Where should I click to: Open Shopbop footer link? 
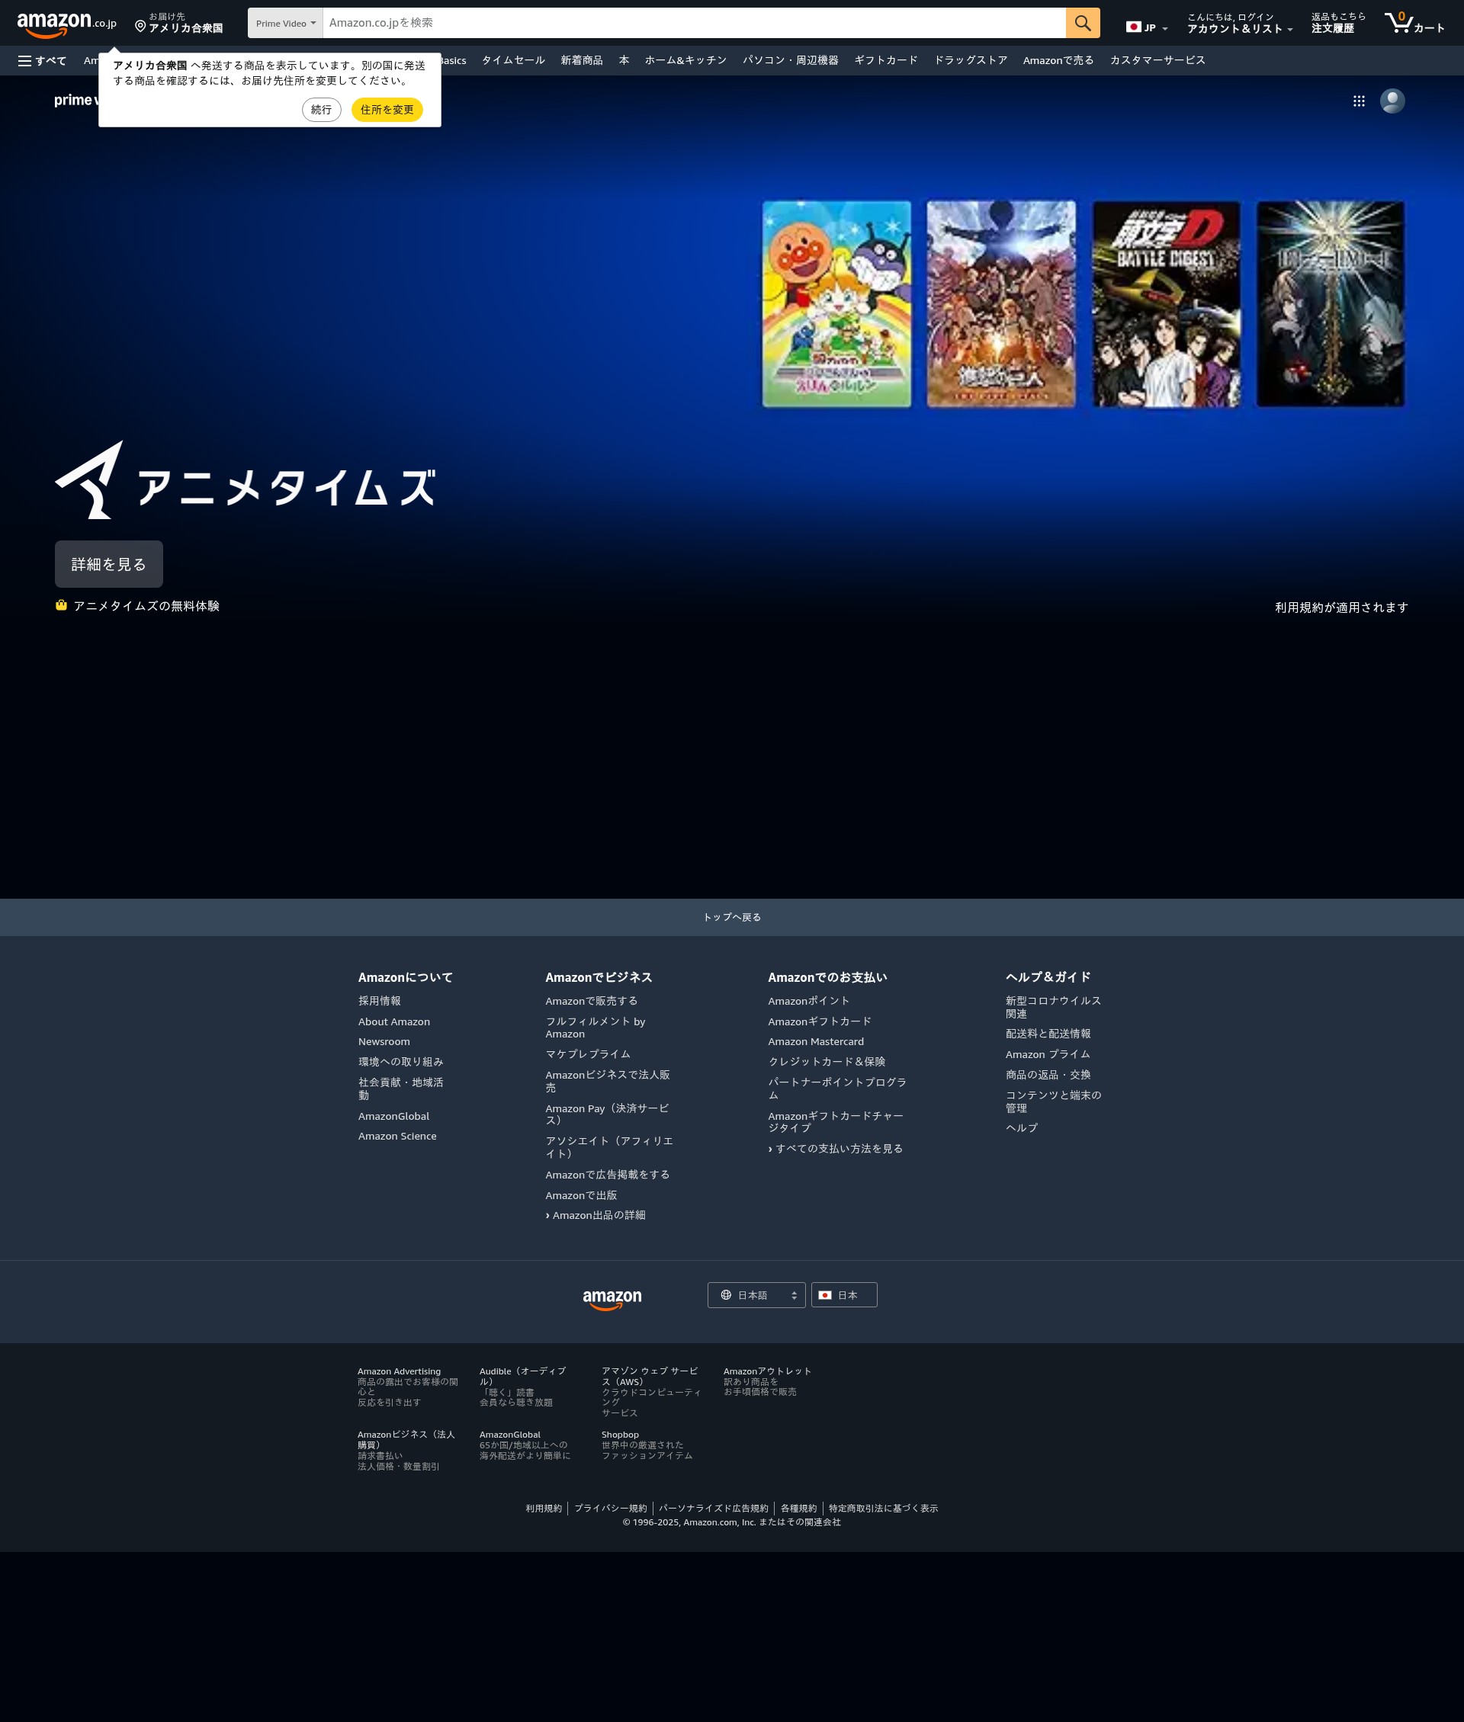620,1434
